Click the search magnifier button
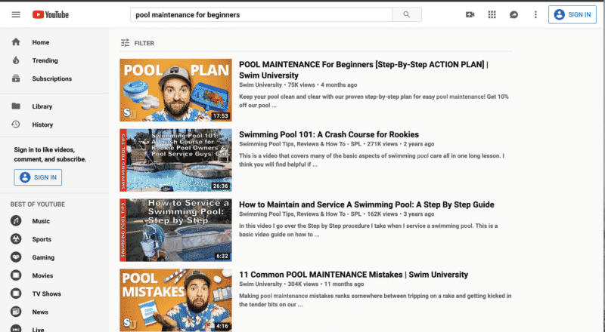 tap(407, 14)
